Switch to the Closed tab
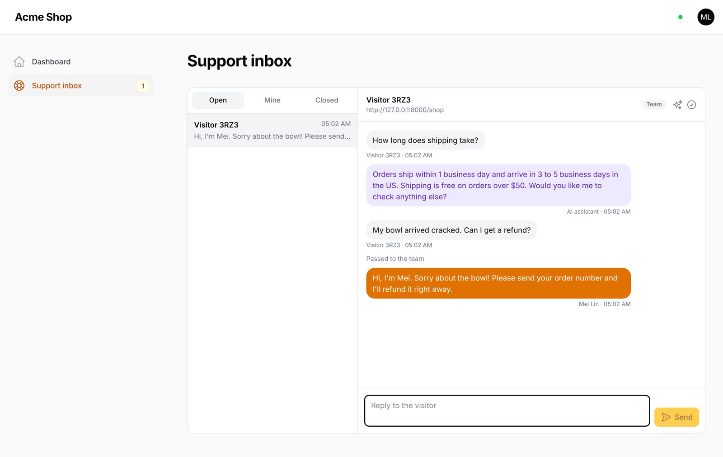 (x=326, y=100)
